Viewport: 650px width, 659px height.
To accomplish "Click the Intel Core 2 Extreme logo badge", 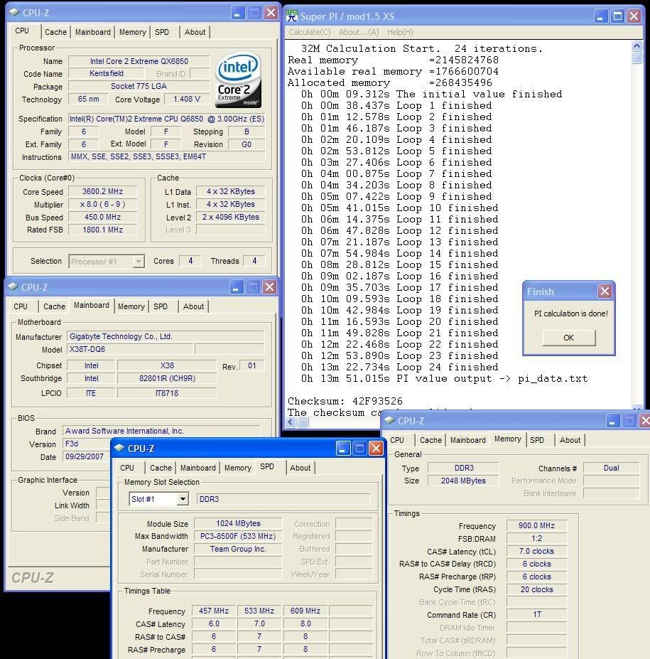I will [x=238, y=79].
